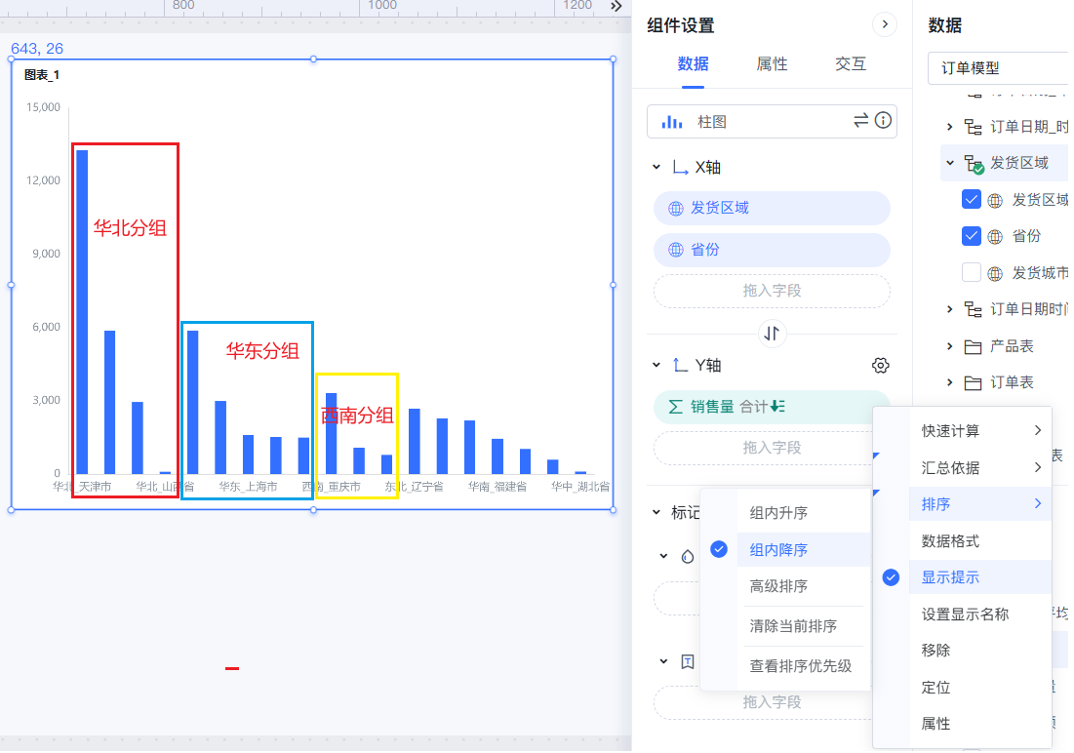Choose 定位 from the context menu

[x=980, y=688]
